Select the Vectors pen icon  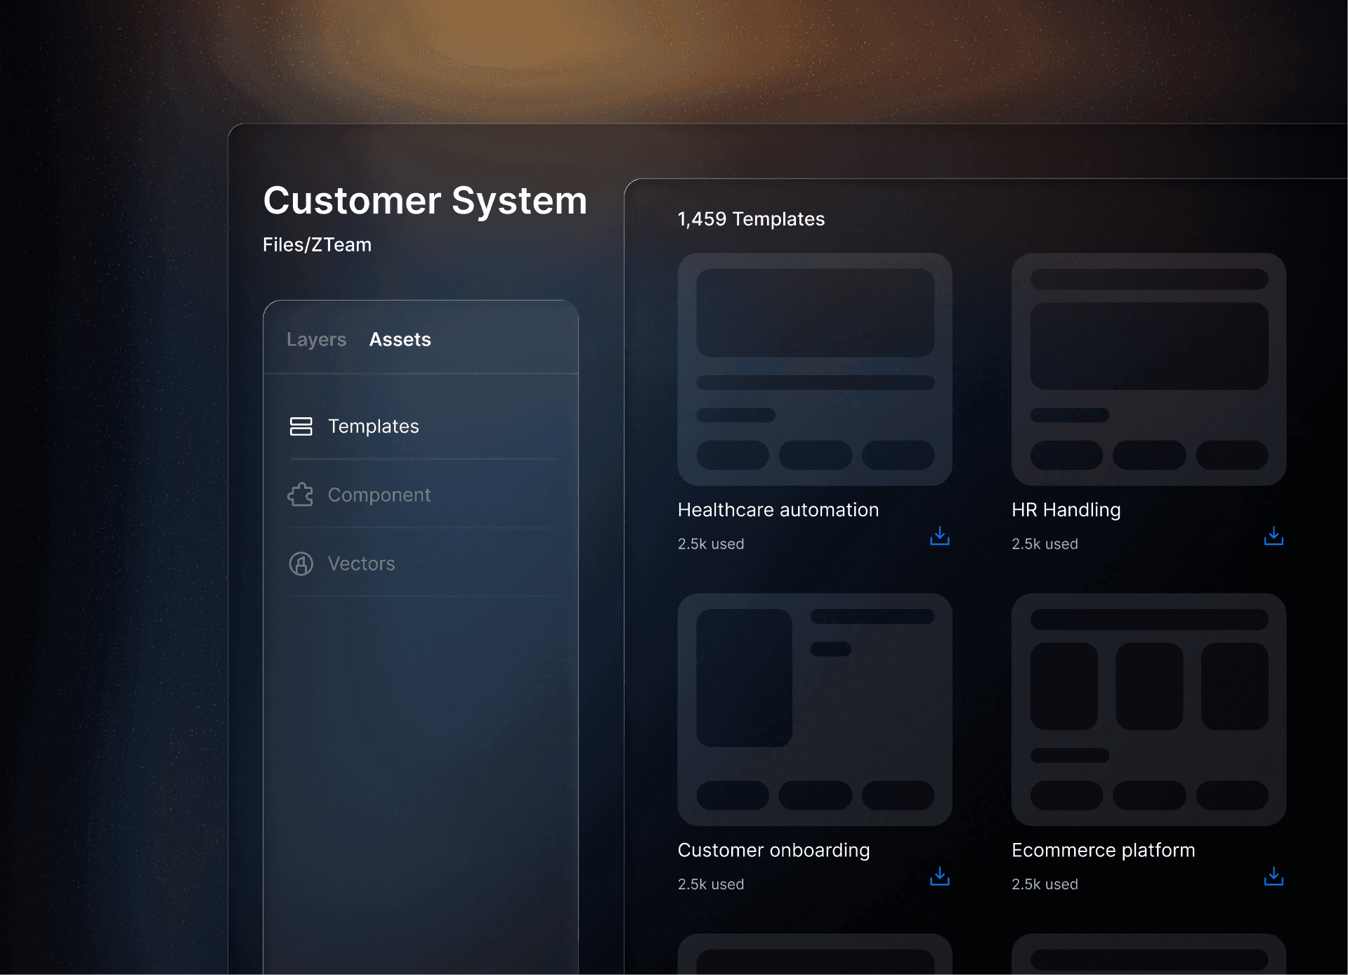(301, 563)
